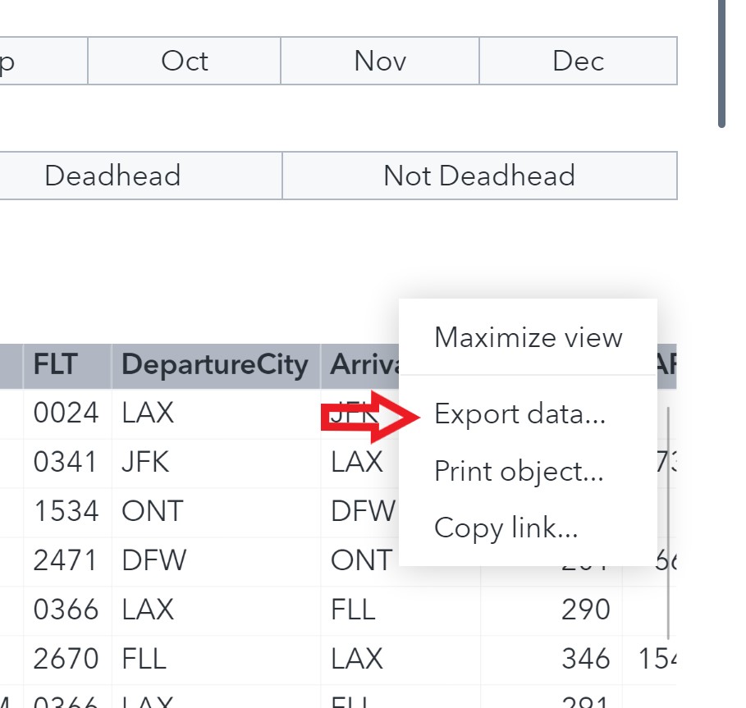This screenshot has height=708, width=746.
Task: Sort by DepartureCity column header
Action: [215, 365]
